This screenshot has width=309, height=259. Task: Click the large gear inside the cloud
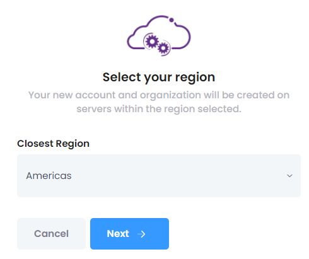tap(152, 42)
